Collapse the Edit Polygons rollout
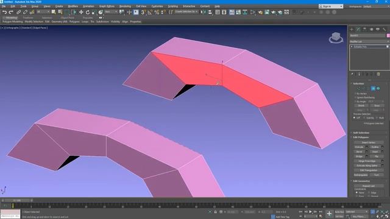This screenshot has height=219, width=390. (x=361, y=137)
